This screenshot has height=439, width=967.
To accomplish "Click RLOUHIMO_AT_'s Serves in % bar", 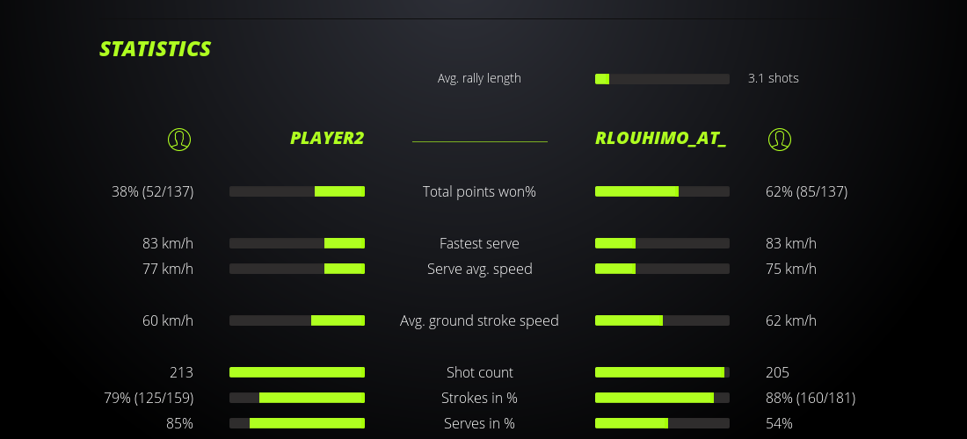I will pos(662,423).
